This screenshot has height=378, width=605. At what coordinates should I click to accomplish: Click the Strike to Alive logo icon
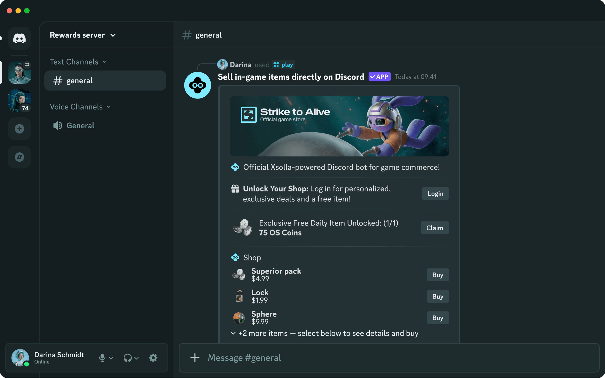pos(249,115)
